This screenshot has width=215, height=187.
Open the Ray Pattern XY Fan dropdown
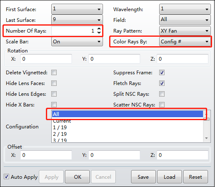point(185,31)
